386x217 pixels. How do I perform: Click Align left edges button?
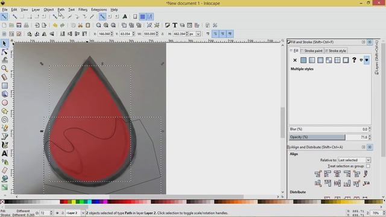pos(327,174)
